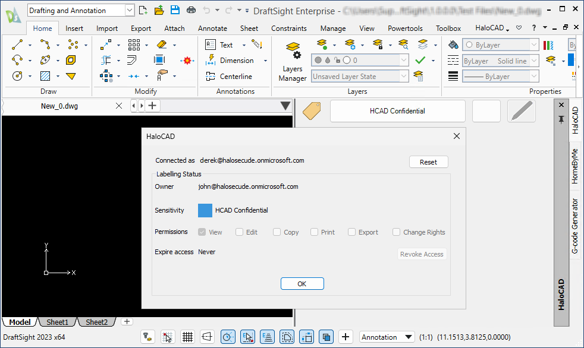Click the HaloCAD label tag icon

pyautogui.click(x=312, y=110)
